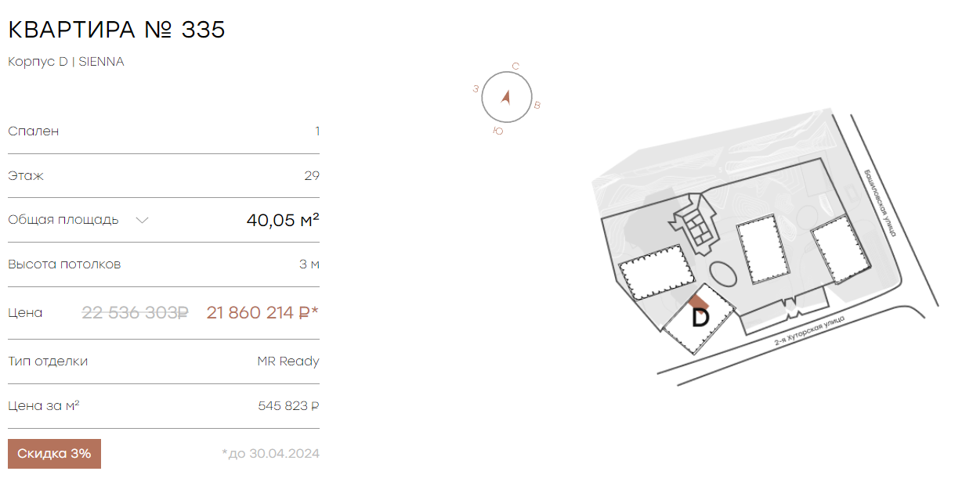Screen dimensions: 962x482
Task: Click the oval courtyard shape on map
Action: click(x=721, y=277)
